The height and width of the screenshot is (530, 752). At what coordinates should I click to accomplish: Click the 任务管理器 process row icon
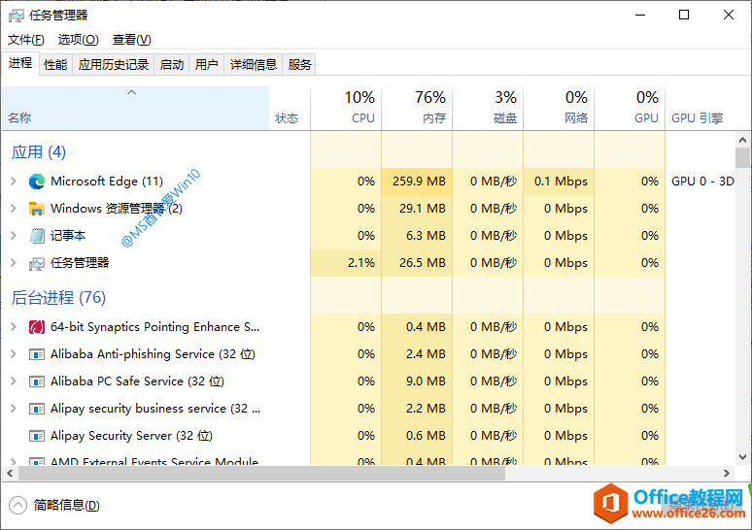[37, 263]
